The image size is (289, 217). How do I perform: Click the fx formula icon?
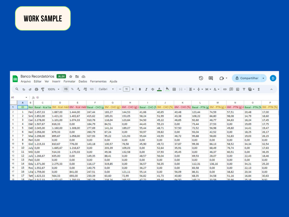[33, 98]
